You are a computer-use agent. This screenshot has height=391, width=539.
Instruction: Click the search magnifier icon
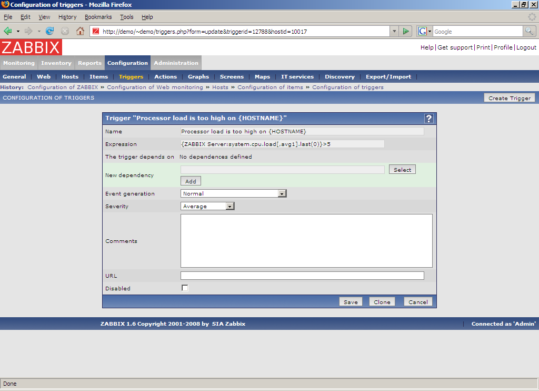pos(529,31)
